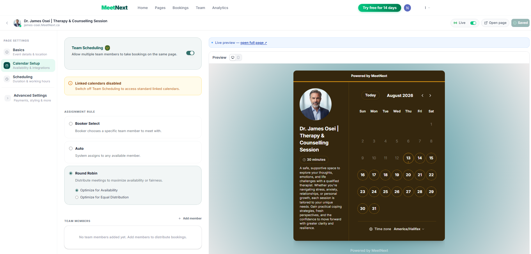Select August 14 in the calendar
The width and height of the screenshot is (531, 254).
420,158
